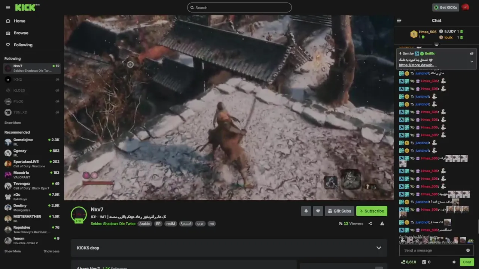This screenshot has height=269, width=479.
Task: Open Sekiro: Shadows Die Twice category link
Action: coord(113,224)
